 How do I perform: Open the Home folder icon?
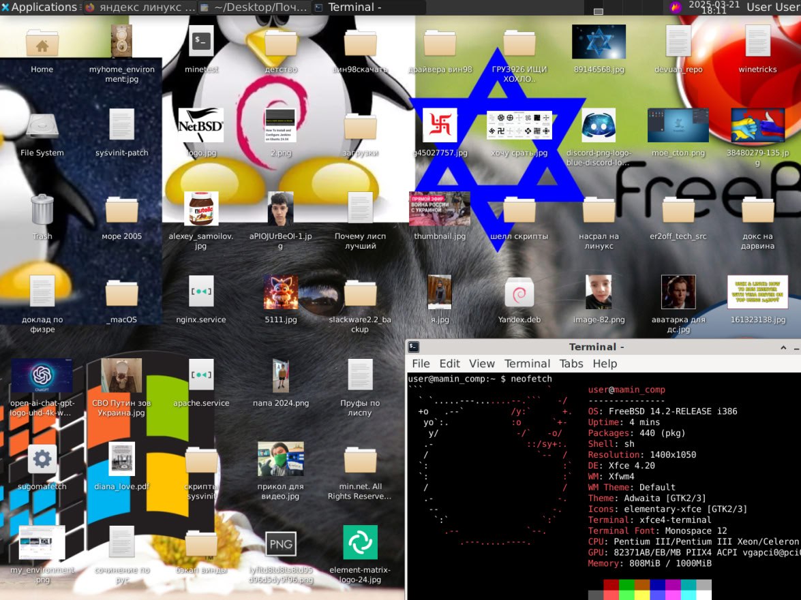(42, 42)
